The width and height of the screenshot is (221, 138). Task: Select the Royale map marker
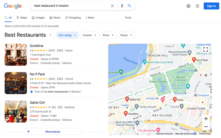[182, 106]
